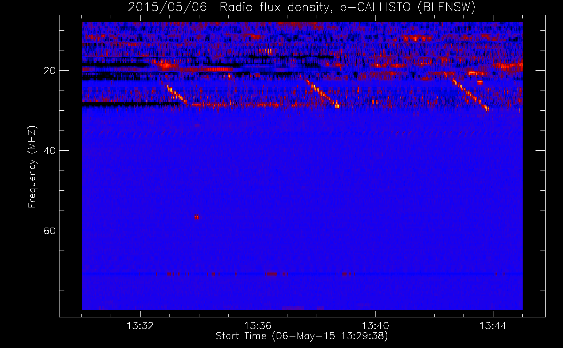563x348 pixels.
Task: Click the 13:44 time tick label
Action: click(x=493, y=326)
